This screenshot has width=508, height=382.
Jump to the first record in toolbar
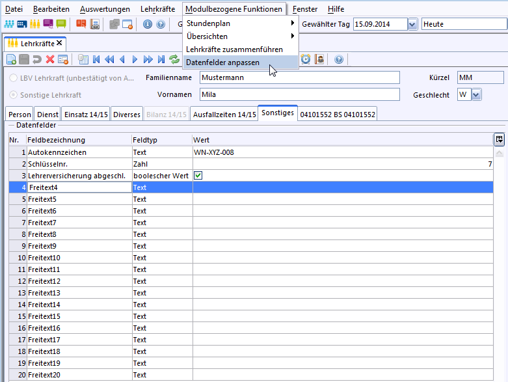point(96,59)
